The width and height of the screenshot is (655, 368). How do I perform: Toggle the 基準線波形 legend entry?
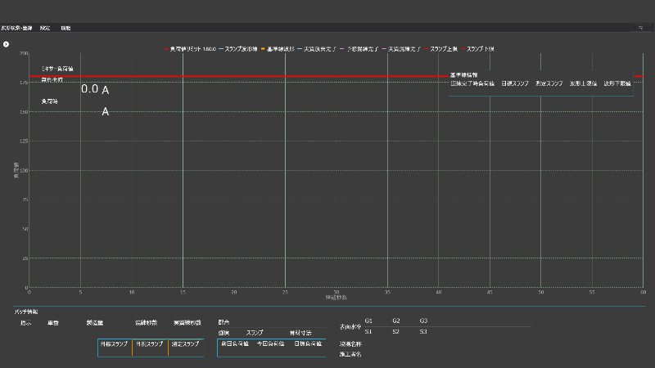click(x=283, y=49)
